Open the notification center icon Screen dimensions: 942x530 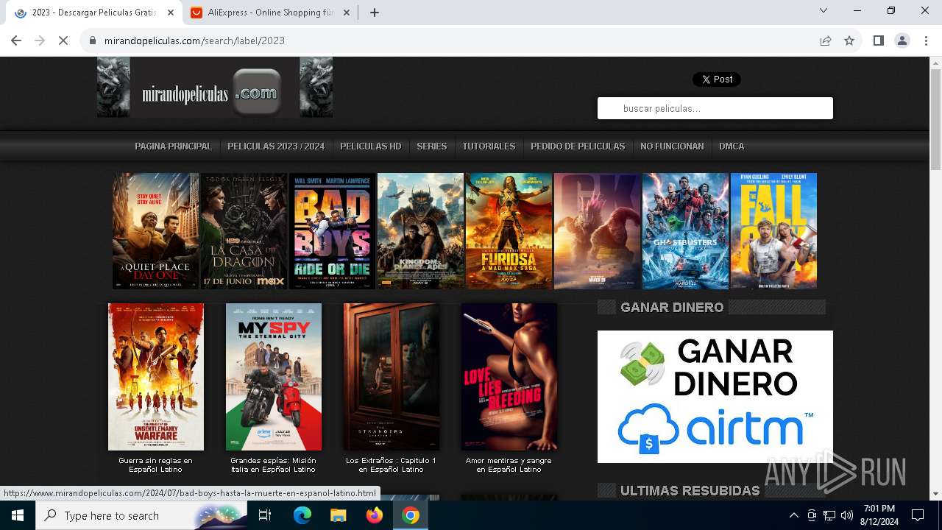(x=918, y=515)
